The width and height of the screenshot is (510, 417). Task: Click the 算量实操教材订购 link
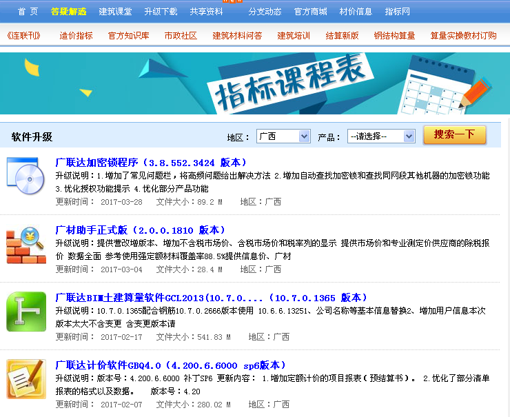464,35
